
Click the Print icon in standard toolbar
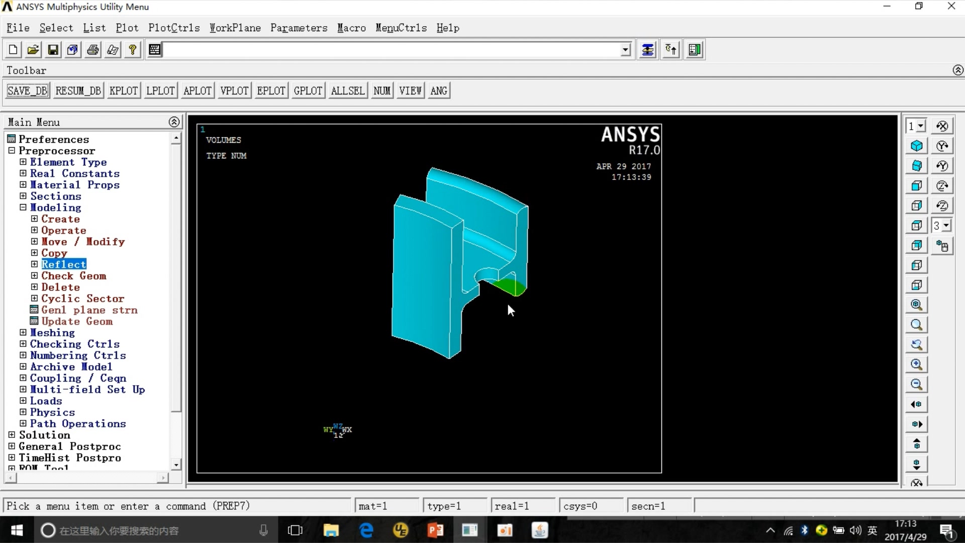point(93,50)
